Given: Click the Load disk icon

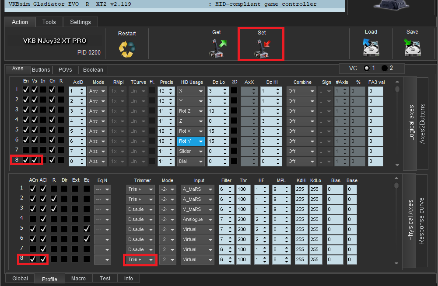Looking at the screenshot, I should pyautogui.click(x=371, y=48).
